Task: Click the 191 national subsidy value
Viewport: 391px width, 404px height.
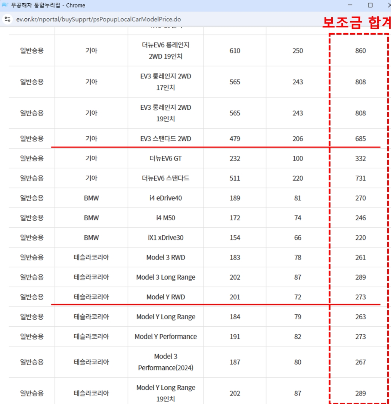Action: (235, 337)
